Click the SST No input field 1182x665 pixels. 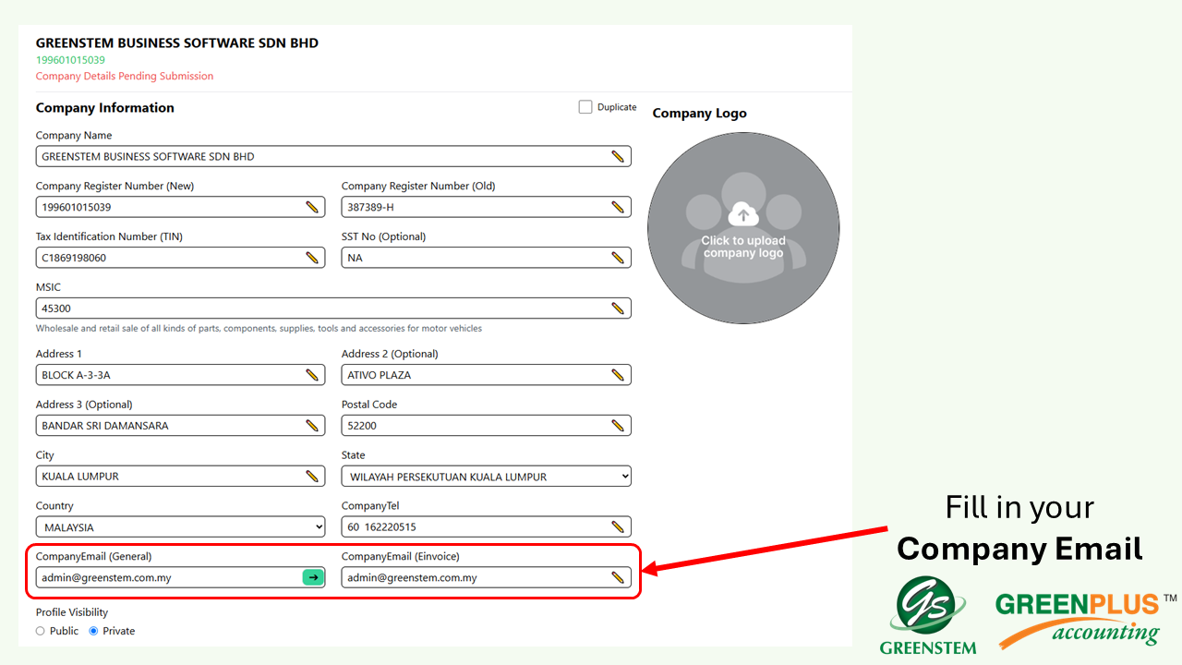coord(487,258)
